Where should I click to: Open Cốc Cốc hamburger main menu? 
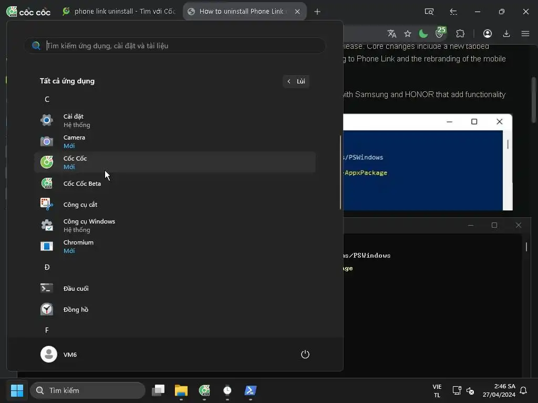pos(525,33)
